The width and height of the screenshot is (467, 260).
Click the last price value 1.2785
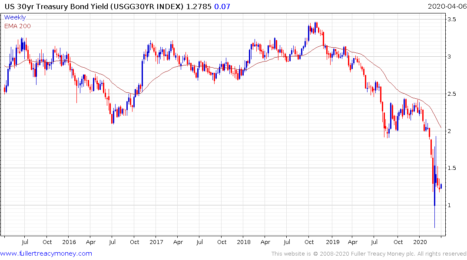199,6
